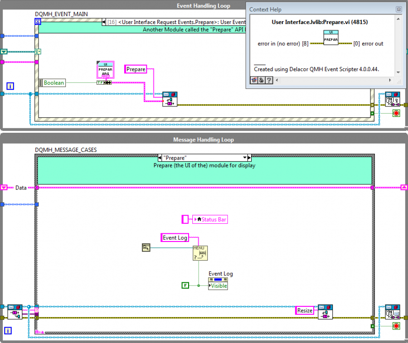The image size is (408, 343).
Task: Click the Status Bar unbundle element
Action: tap(210, 219)
